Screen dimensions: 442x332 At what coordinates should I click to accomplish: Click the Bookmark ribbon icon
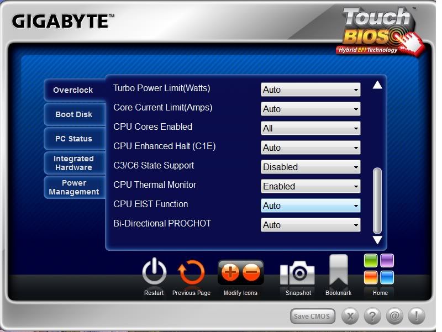point(338,271)
